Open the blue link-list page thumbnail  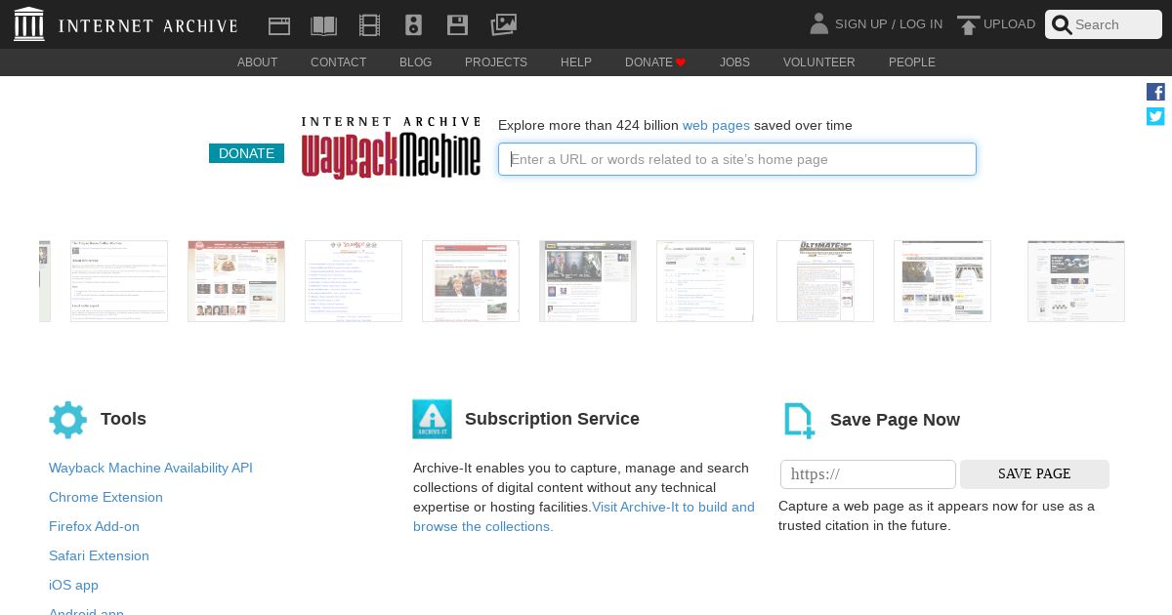coord(354,281)
